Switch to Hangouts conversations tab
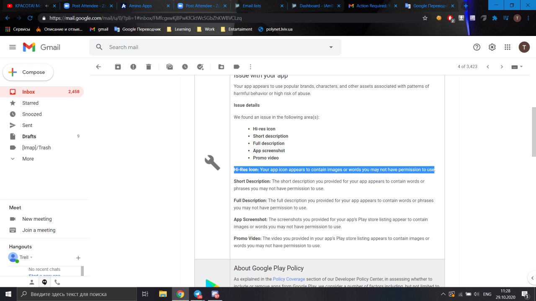 44,282
